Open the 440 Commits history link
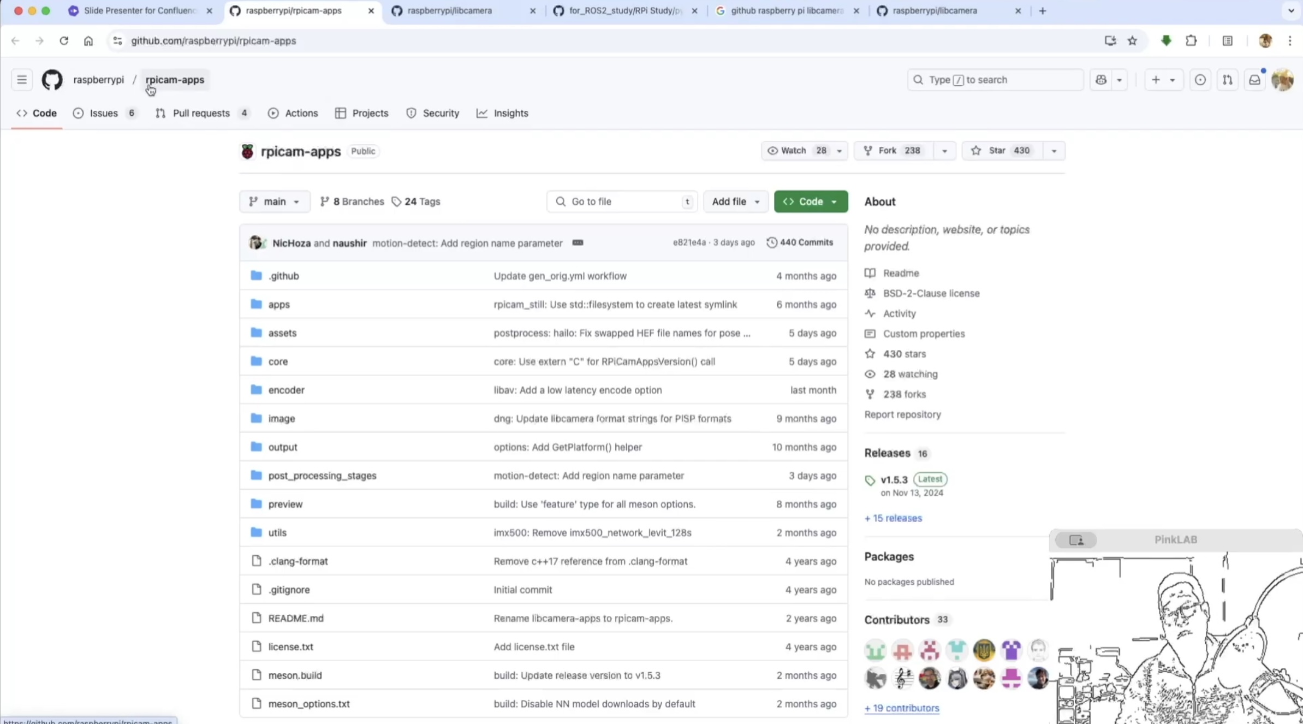 coord(800,242)
